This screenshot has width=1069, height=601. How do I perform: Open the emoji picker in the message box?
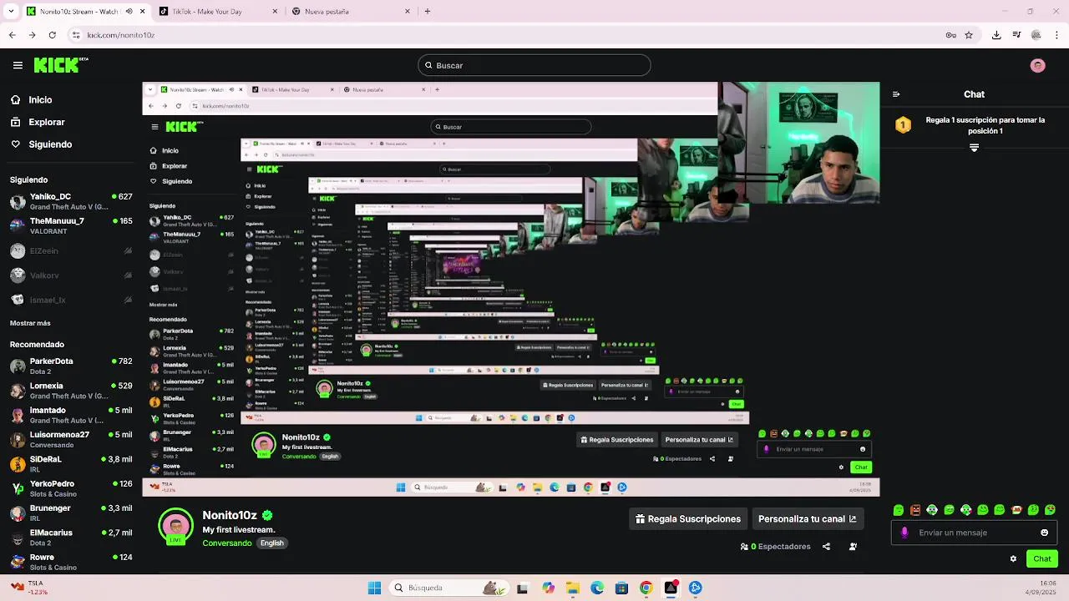click(x=1044, y=533)
